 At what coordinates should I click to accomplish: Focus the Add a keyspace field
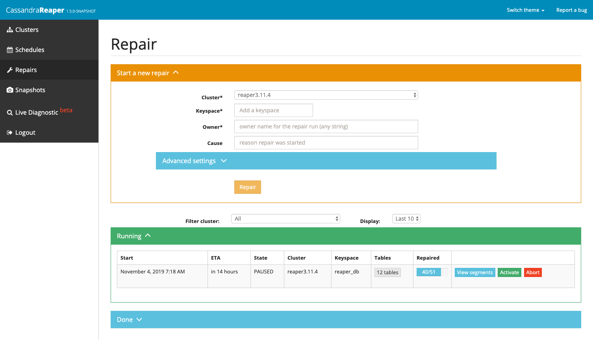(274, 110)
